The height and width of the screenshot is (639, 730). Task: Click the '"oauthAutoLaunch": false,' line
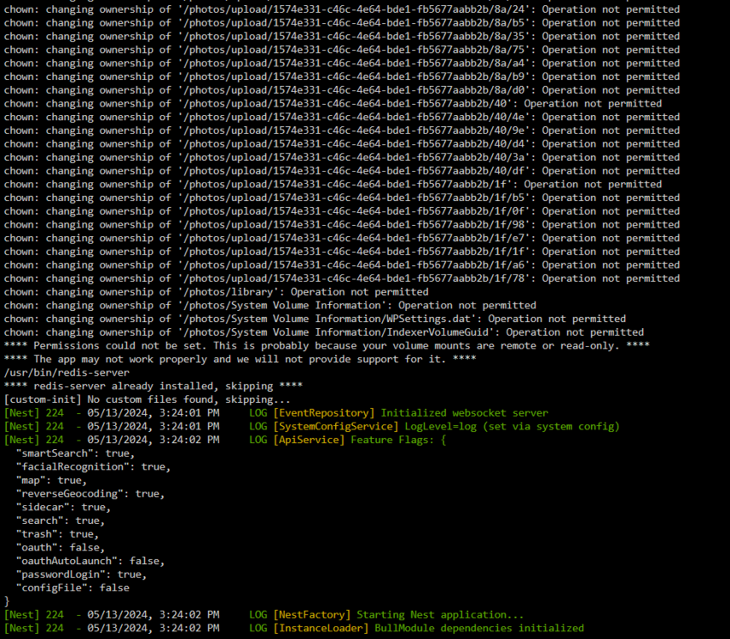pyautogui.click(x=90, y=561)
